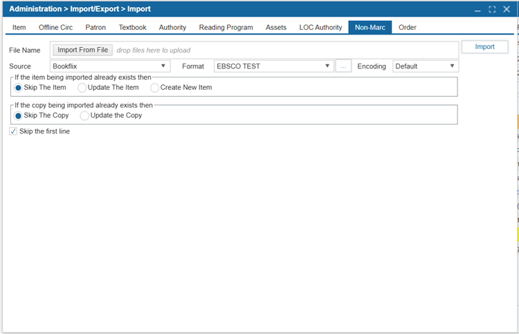Switch to the Reading Program tab
The height and width of the screenshot is (334, 519).
(226, 28)
